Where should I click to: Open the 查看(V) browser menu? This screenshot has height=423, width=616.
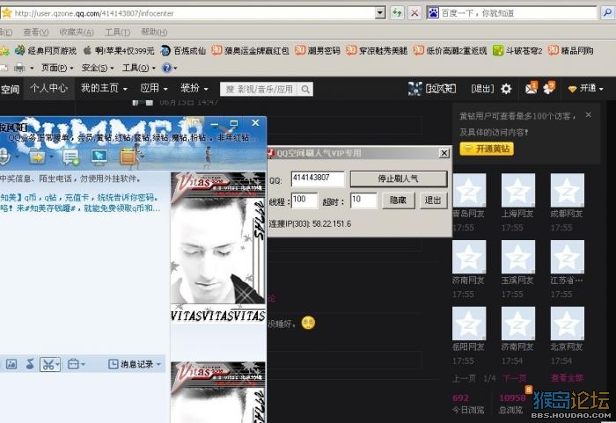coord(36,33)
